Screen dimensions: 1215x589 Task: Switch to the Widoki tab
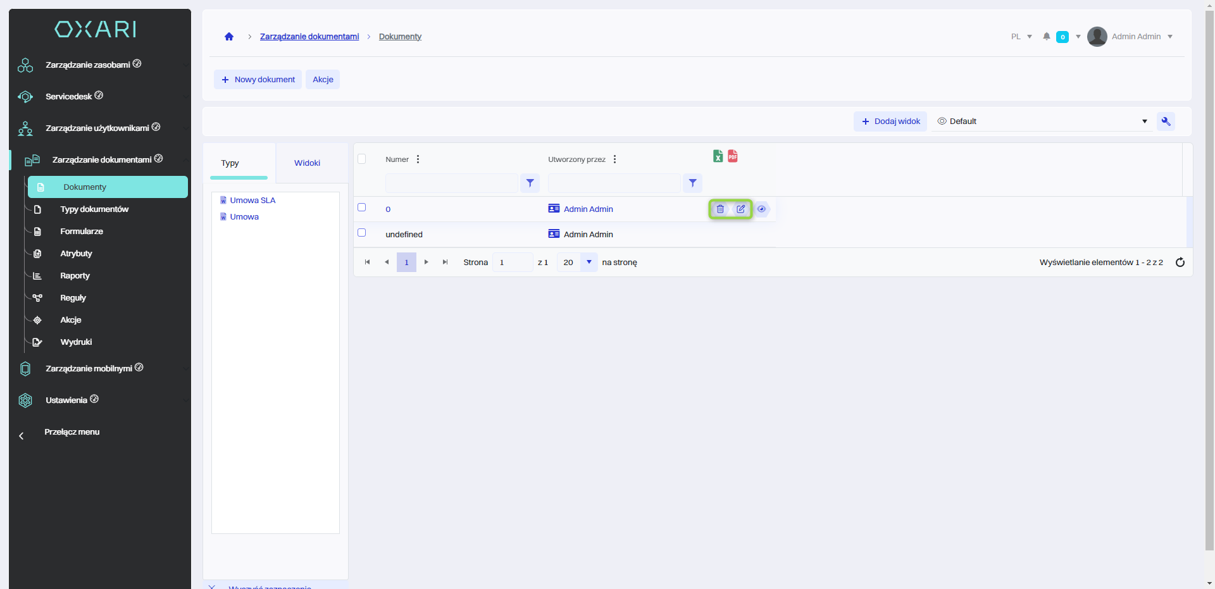(x=307, y=163)
